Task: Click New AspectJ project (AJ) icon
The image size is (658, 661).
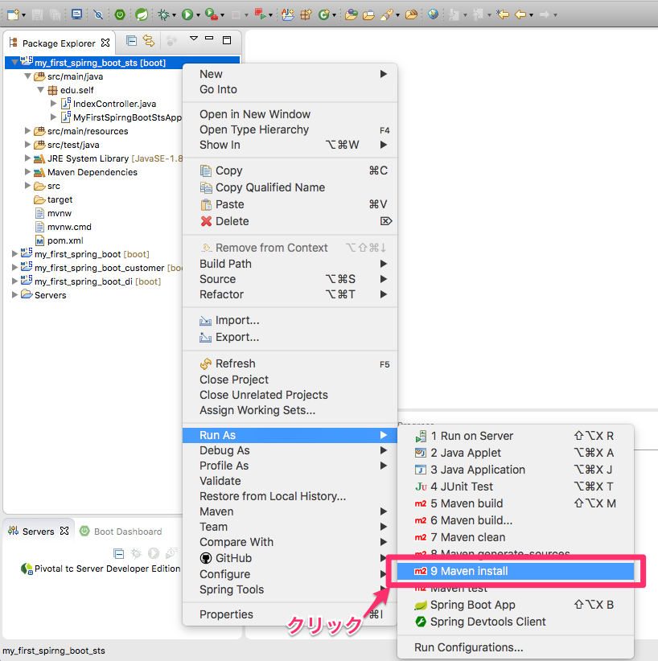Action: click(288, 14)
